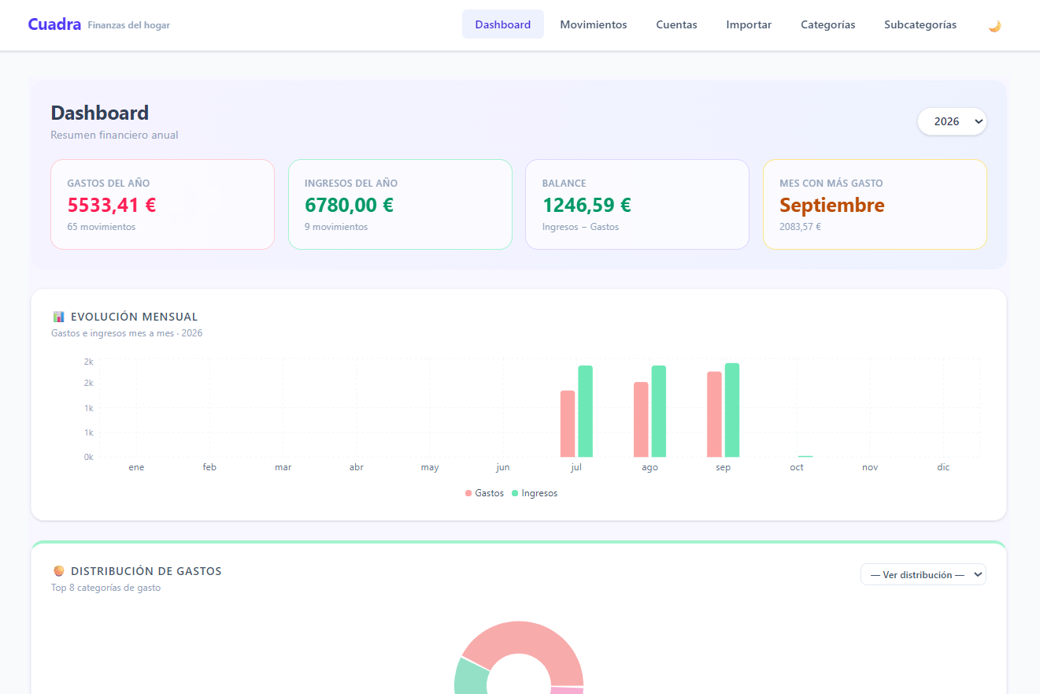
Task: Expand the Ver distribución dropdown
Action: 923,575
